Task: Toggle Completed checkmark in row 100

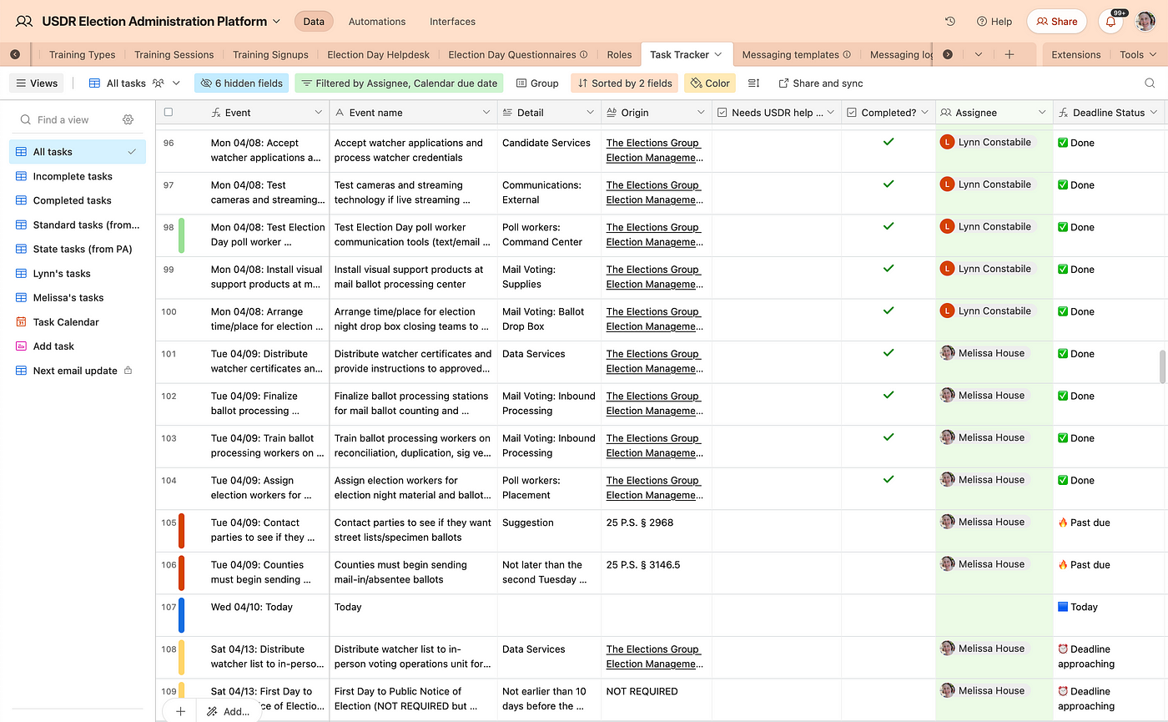Action: pos(889,311)
